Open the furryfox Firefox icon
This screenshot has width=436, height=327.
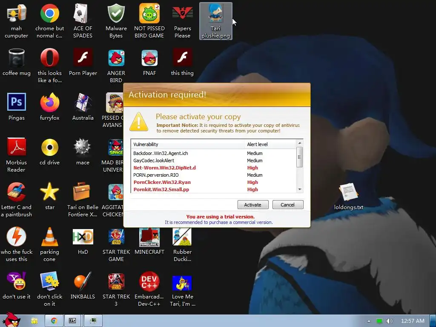click(x=49, y=107)
